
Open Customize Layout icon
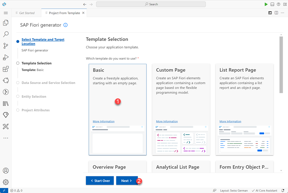tap(285, 4)
